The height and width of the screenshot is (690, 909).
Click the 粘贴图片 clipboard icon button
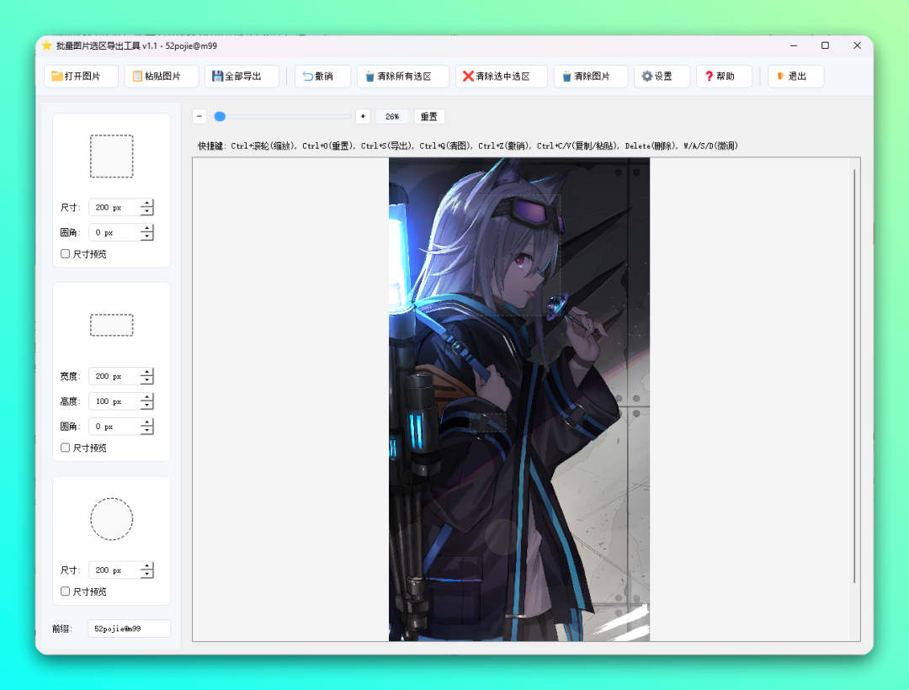[162, 77]
